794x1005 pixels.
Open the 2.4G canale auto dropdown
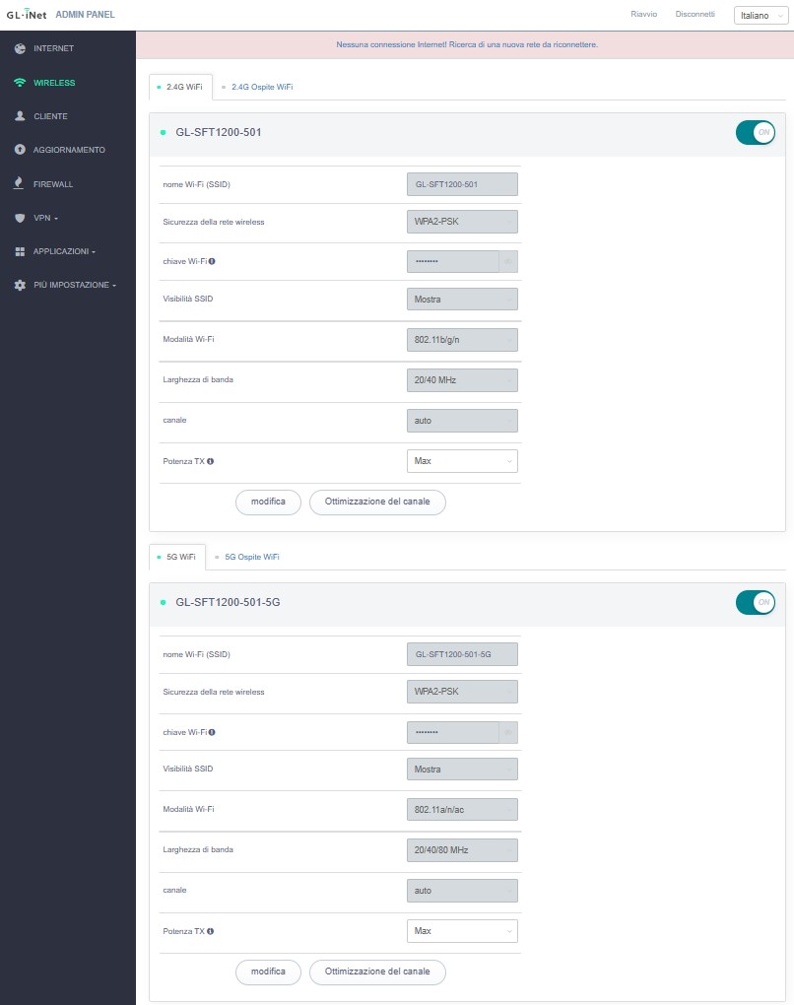pyautogui.click(x=462, y=421)
